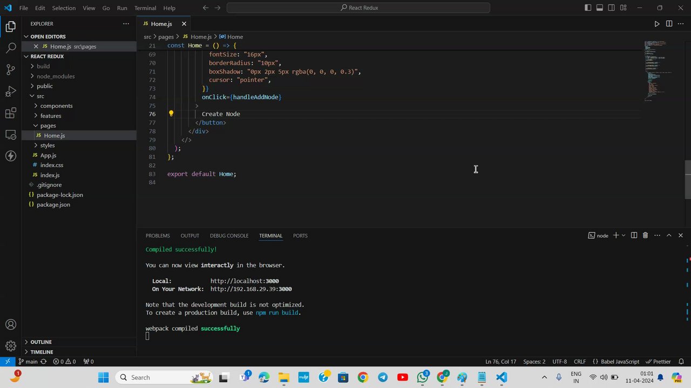Open the localhost:3000 link in terminal

(245, 281)
